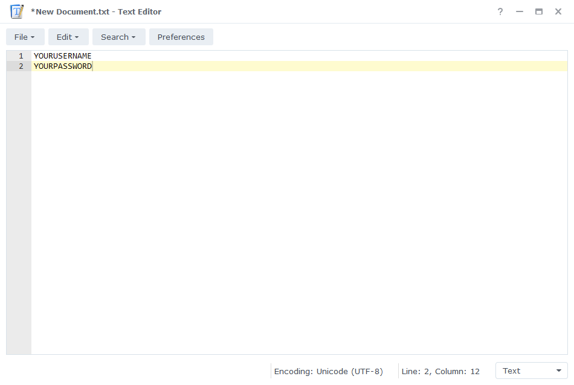The height and width of the screenshot is (385, 574).
Task: Open Preferences
Action: (181, 37)
